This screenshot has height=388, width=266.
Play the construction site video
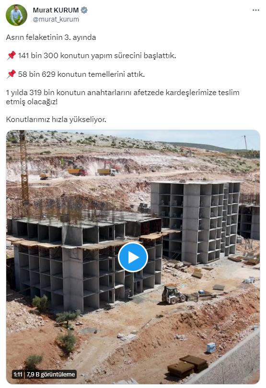click(133, 257)
